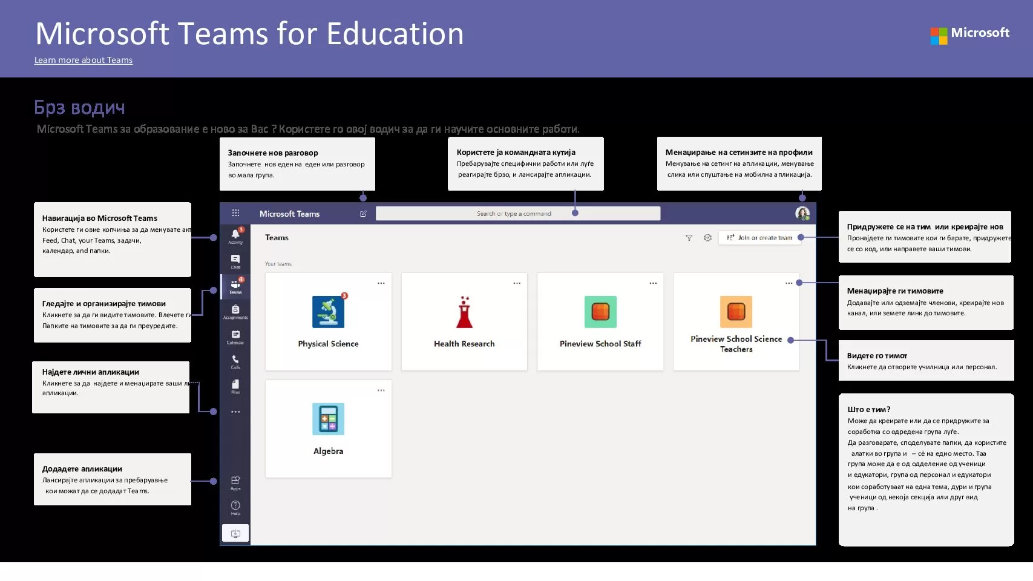
Task: Click the Physical Science team name
Action: [329, 344]
